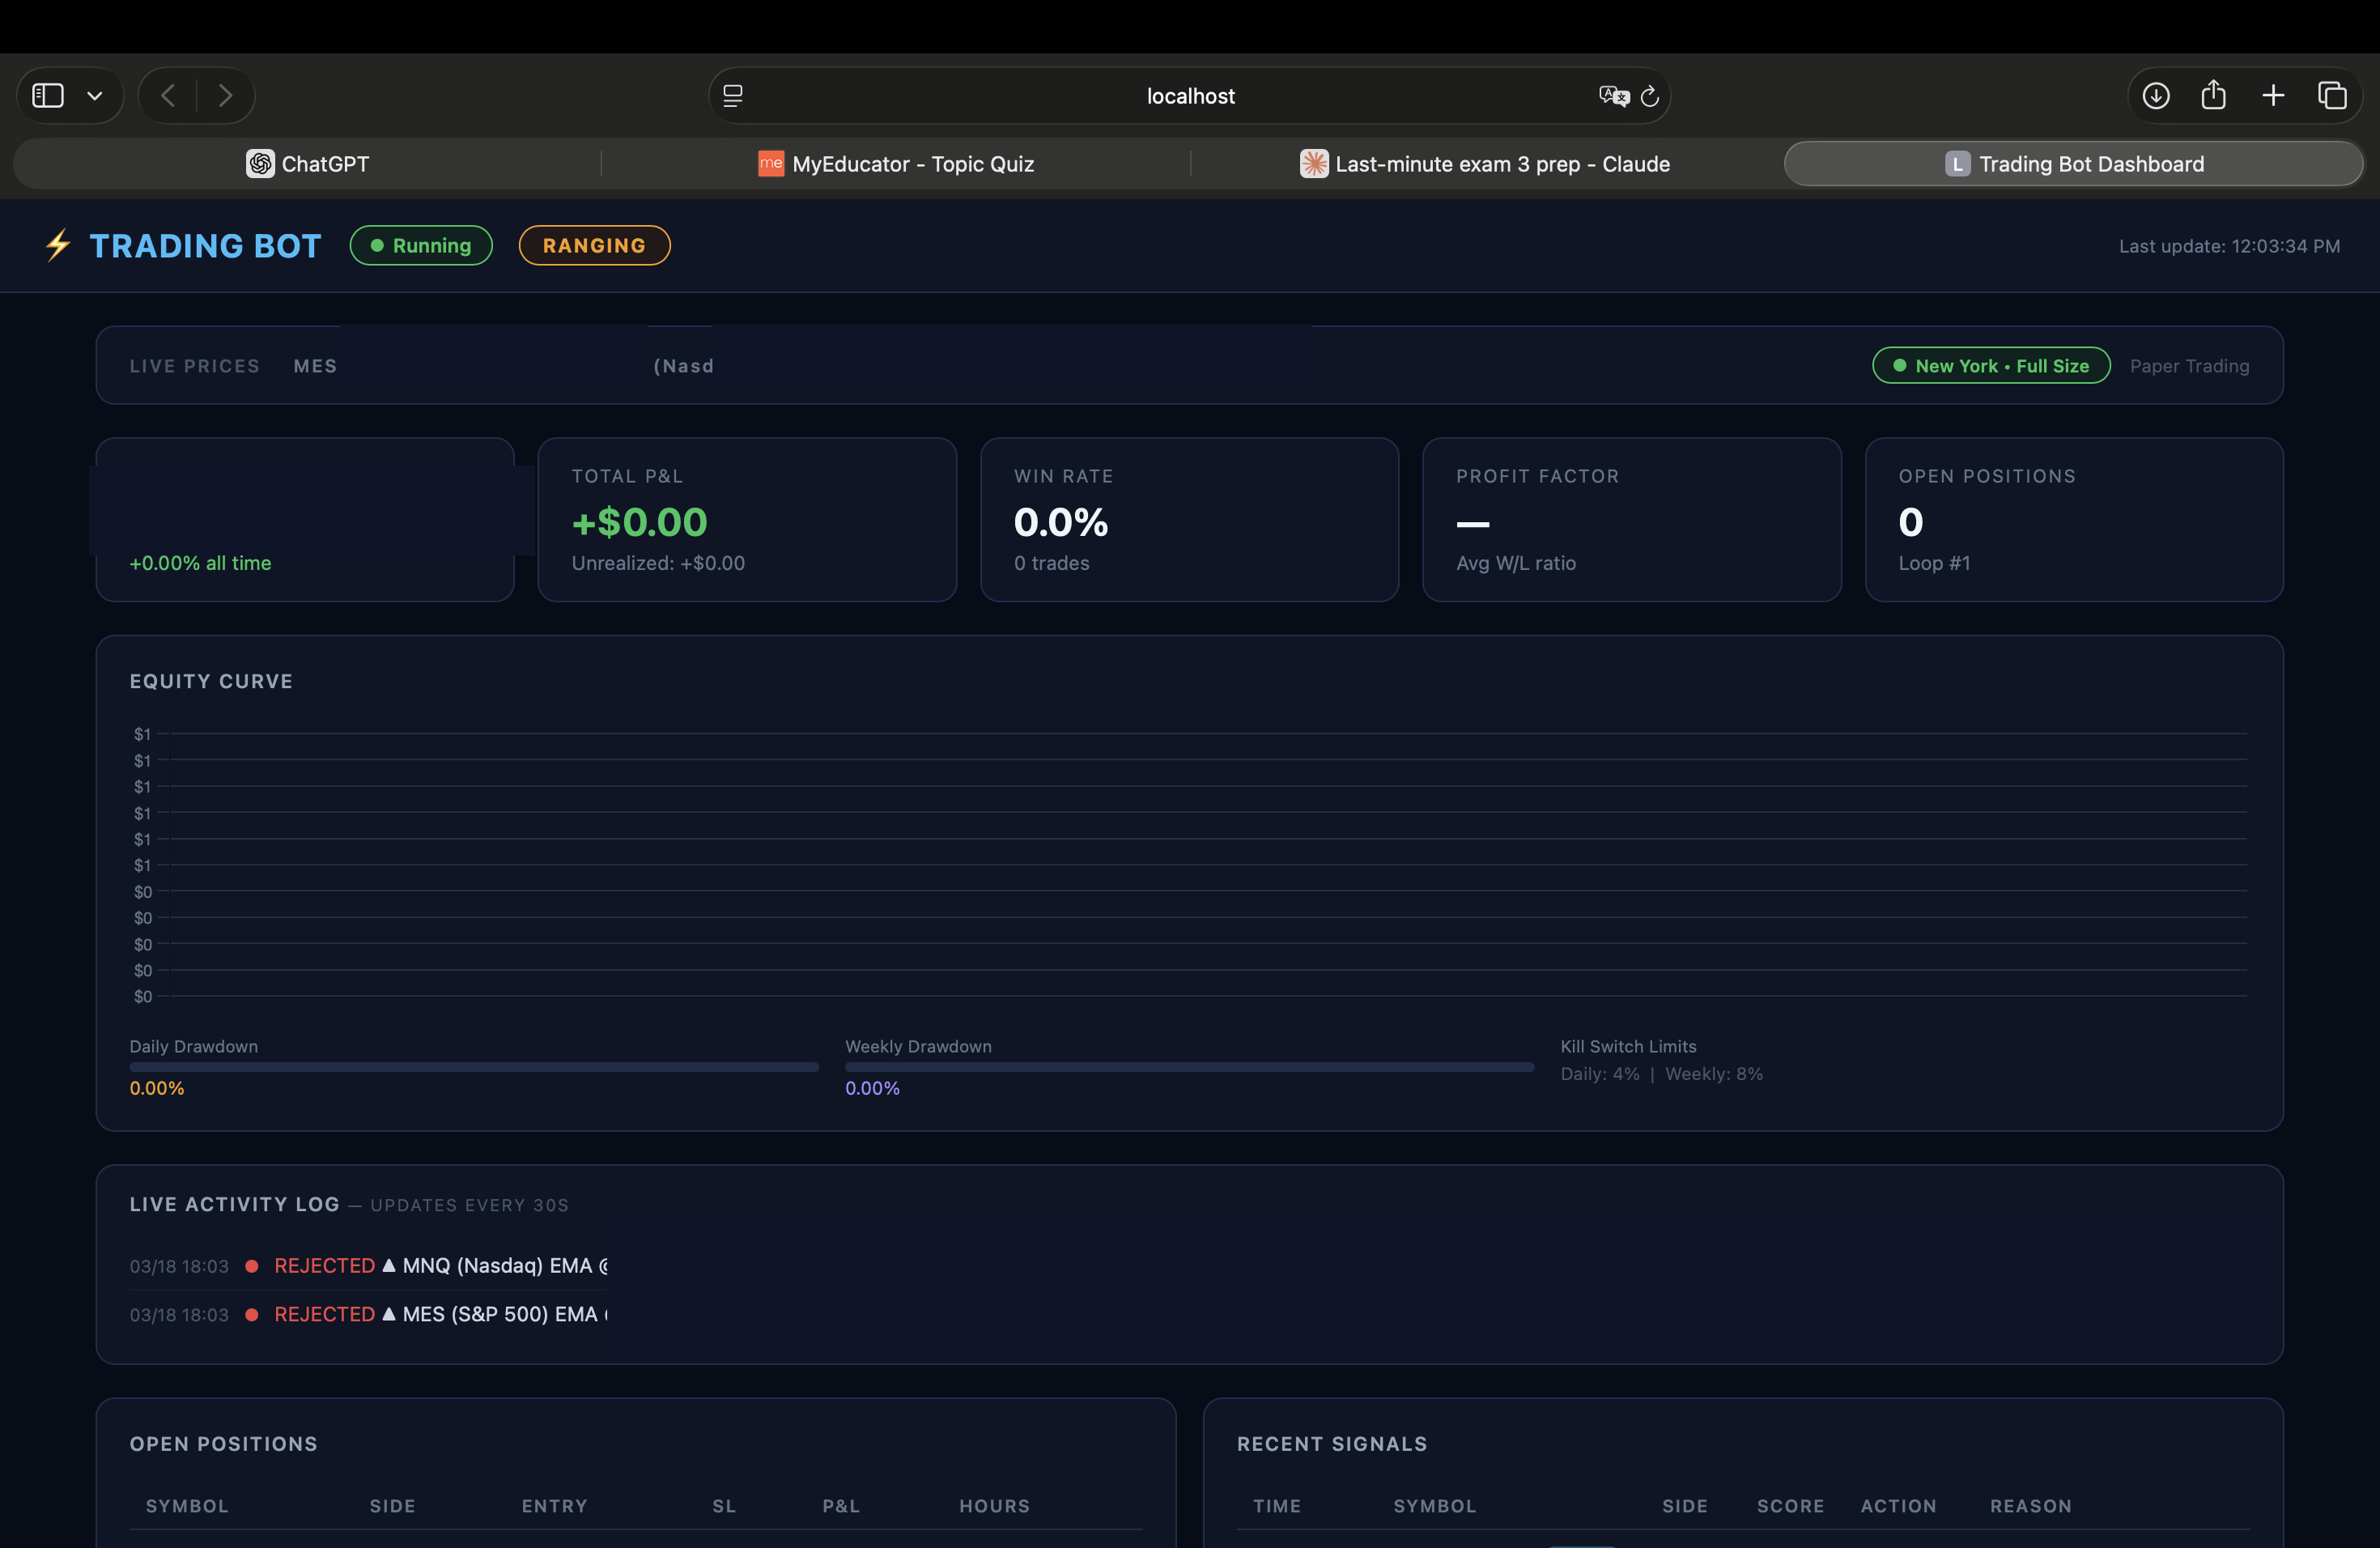This screenshot has width=2380, height=1548.
Task: Click the forward navigation arrow
Action: click(x=226, y=95)
